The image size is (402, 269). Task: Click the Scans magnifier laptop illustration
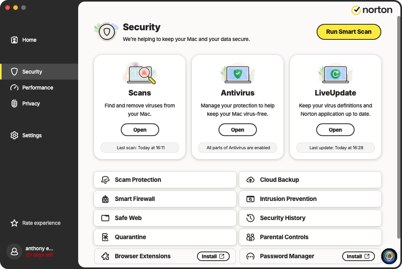140,73
